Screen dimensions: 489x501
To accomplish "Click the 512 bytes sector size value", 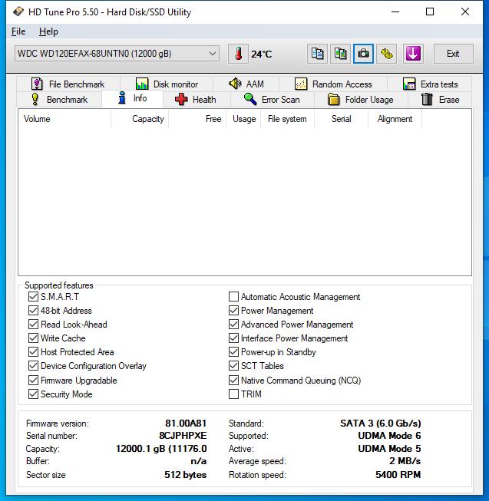I will (x=185, y=474).
